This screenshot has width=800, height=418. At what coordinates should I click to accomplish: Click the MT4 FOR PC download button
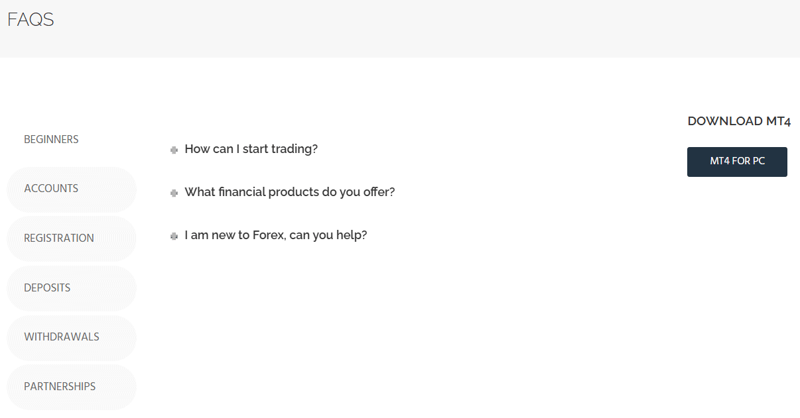click(737, 162)
